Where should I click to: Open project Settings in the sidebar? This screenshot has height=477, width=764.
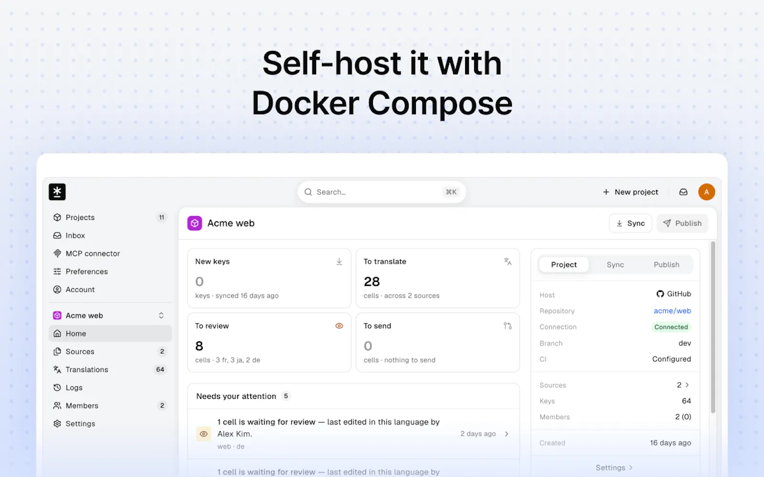(110, 424)
